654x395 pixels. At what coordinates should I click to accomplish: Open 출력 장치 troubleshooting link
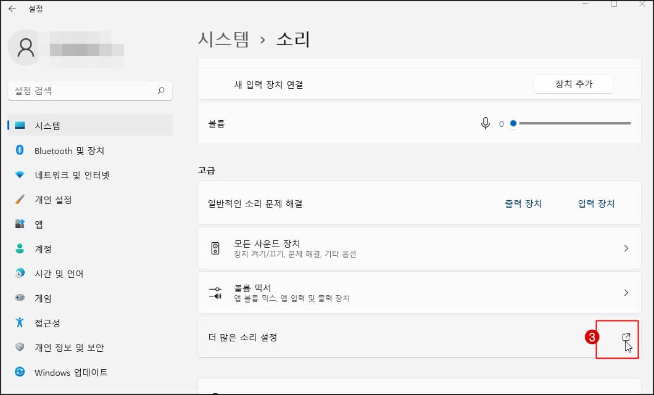(x=523, y=203)
